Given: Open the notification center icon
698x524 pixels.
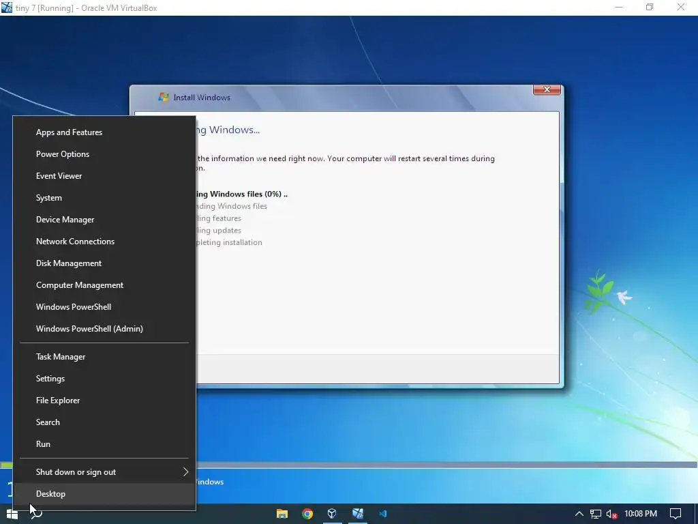Looking at the screenshot, I should point(676,514).
